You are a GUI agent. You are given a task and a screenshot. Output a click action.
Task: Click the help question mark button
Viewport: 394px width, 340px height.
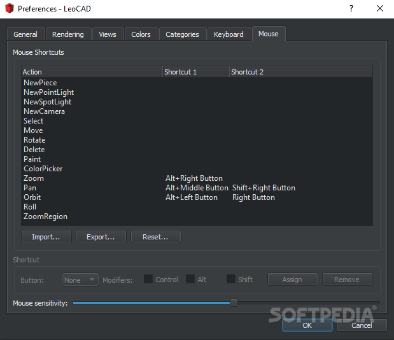[351, 8]
